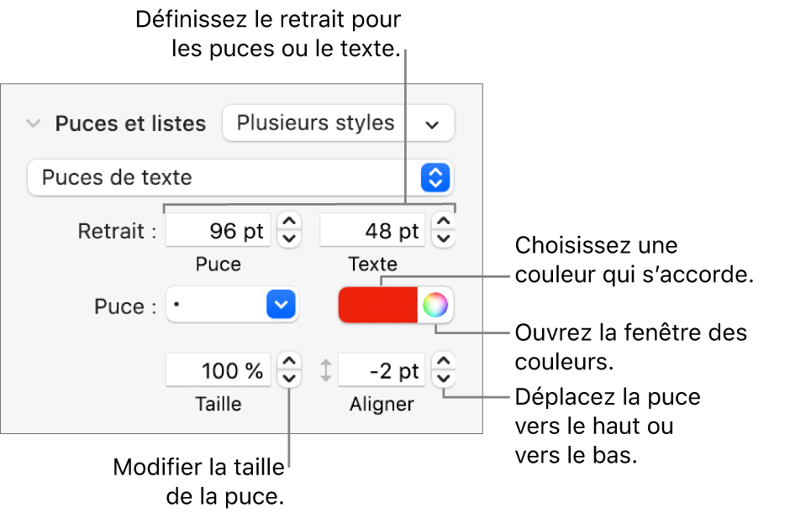Click the vertical align arrows icon
790x518 pixels.
click(326, 370)
